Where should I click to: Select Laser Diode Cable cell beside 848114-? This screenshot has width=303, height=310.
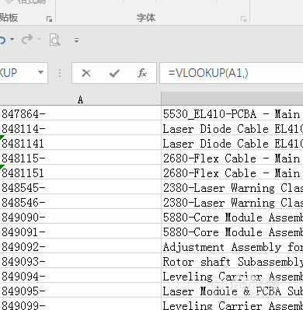[232, 127]
